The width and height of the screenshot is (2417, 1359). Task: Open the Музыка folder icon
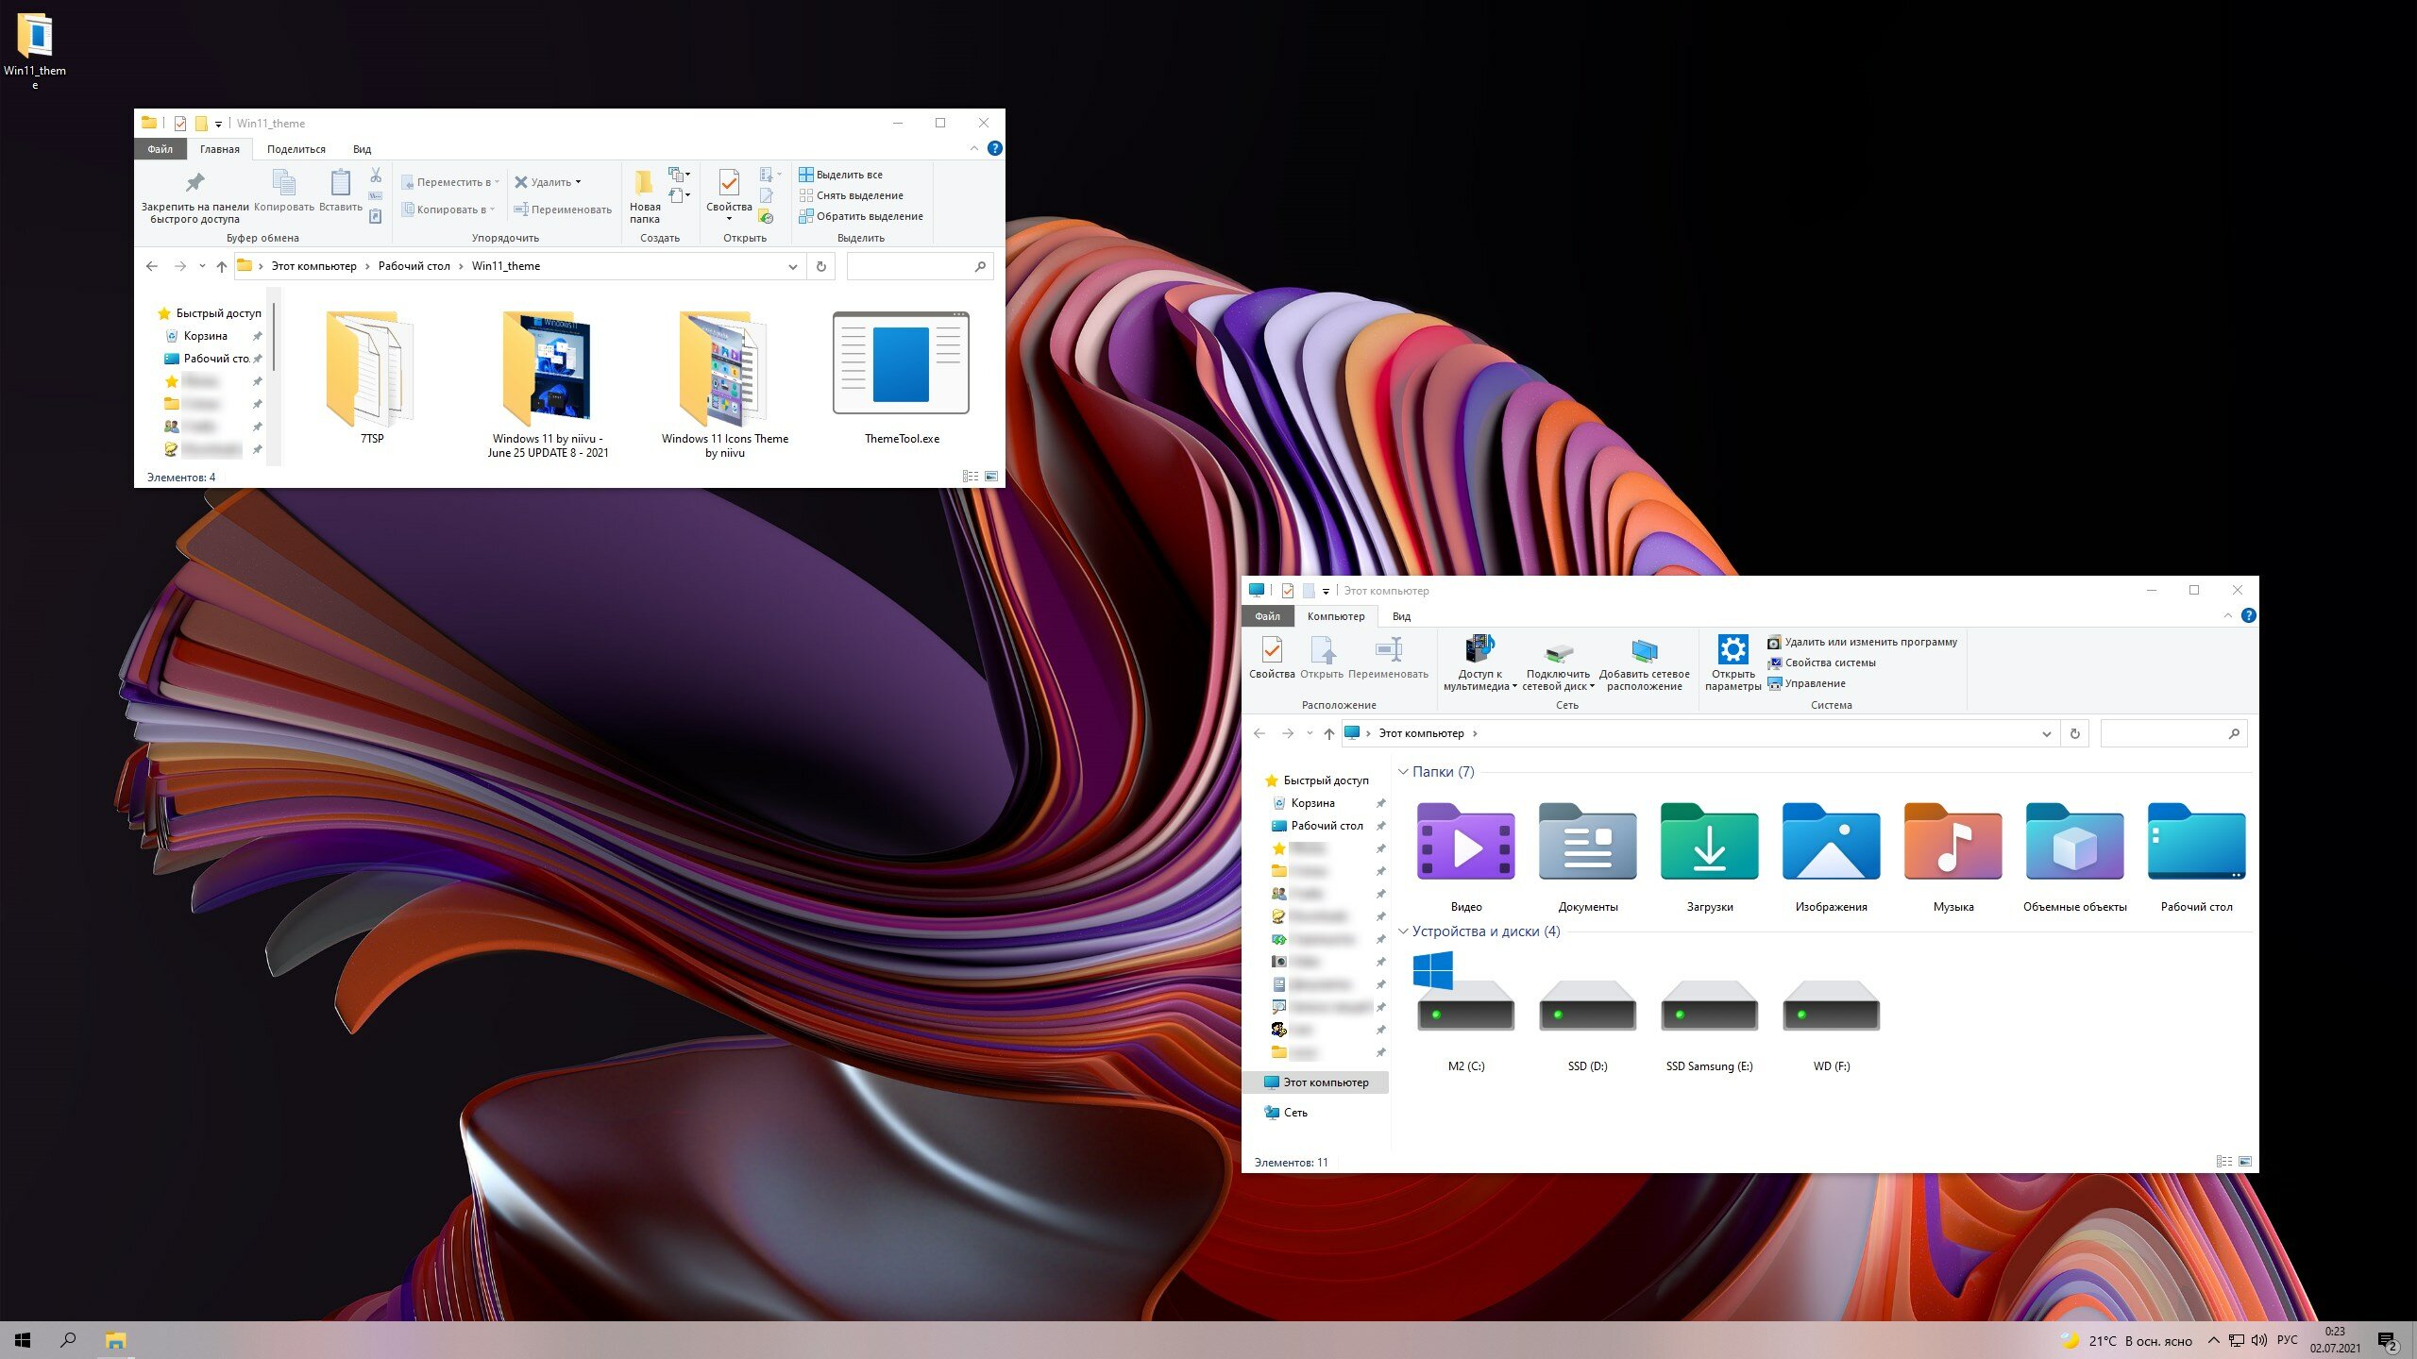click(x=1952, y=841)
